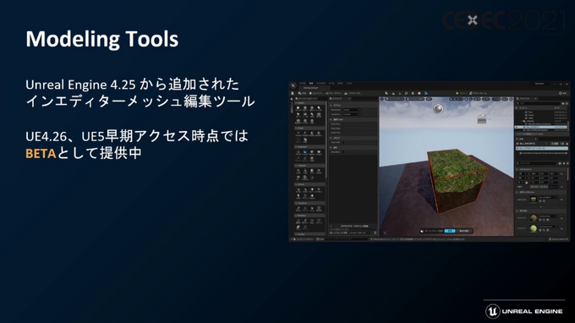
Task: Select the Smooth tool under Deform
Action: [312, 190]
